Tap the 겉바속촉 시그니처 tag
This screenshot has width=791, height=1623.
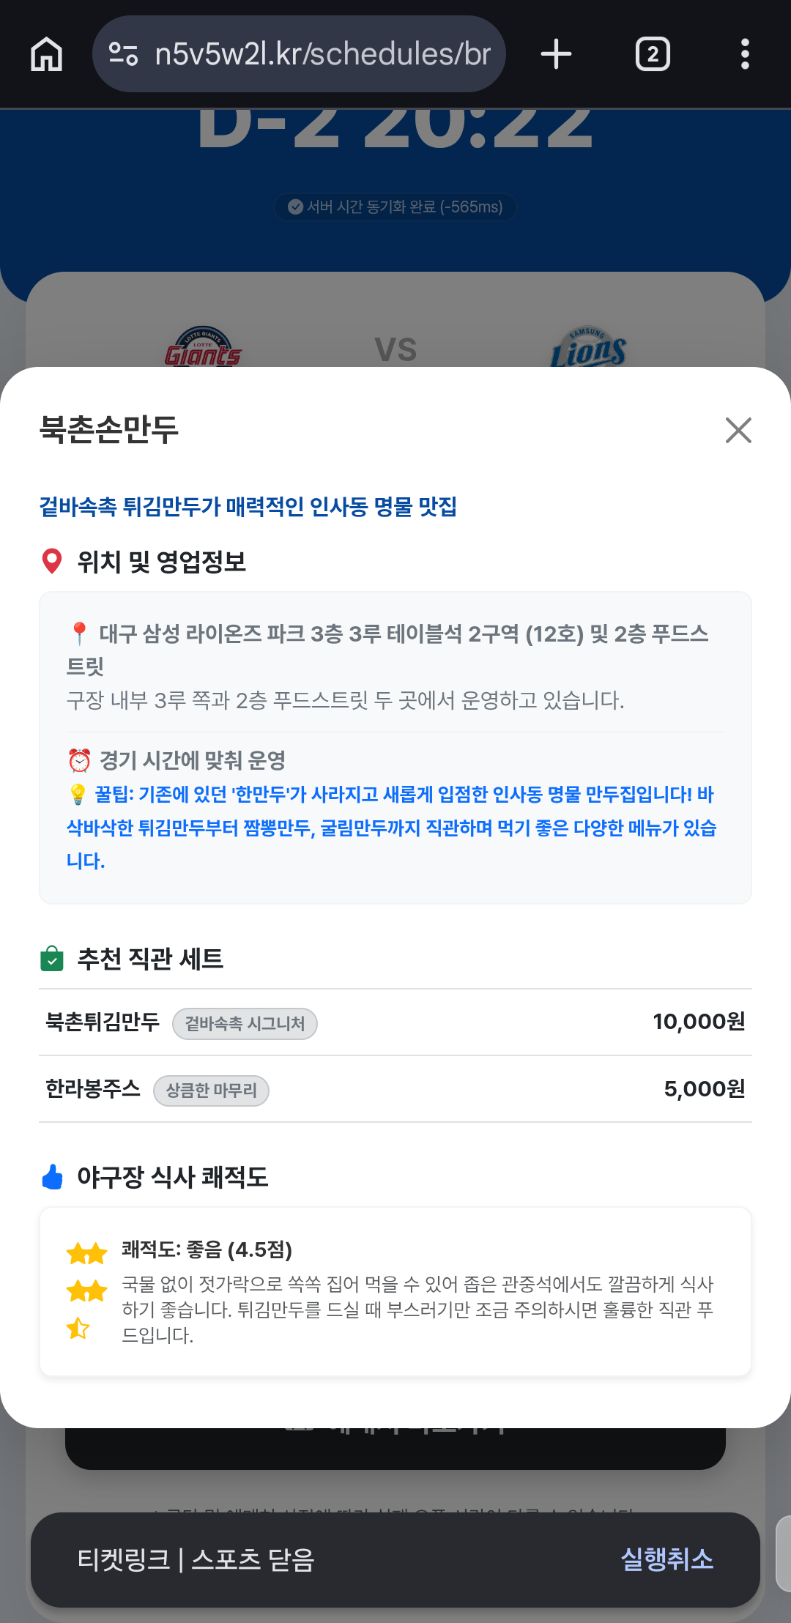pos(245,1024)
